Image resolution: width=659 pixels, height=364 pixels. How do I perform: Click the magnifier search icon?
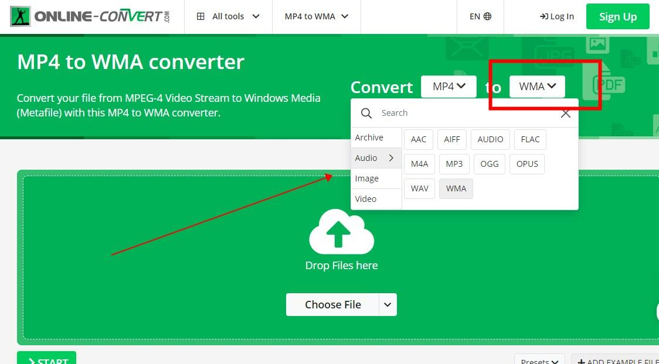366,113
